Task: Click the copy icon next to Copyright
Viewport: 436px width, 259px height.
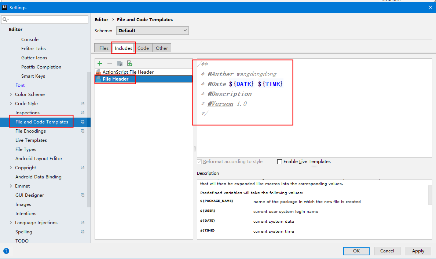Action: pos(83,167)
